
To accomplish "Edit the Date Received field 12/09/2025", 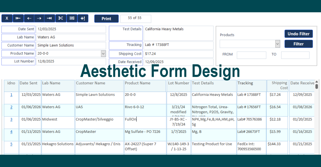I will pyautogui.click(x=178, y=62).
